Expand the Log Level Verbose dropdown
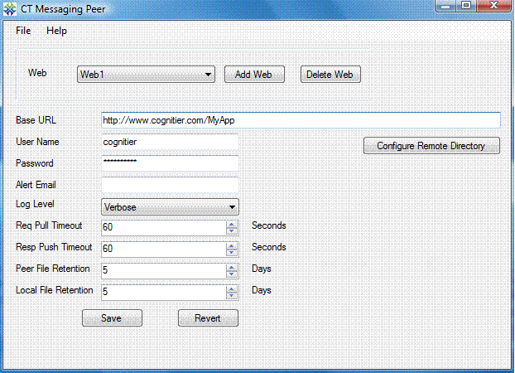Viewport: 515px width, 373px height. tap(170, 207)
